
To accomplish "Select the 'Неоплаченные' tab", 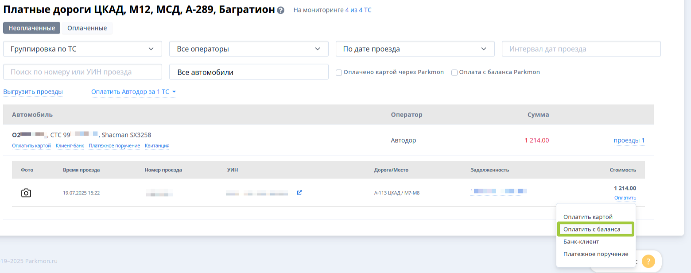I will click(31, 28).
